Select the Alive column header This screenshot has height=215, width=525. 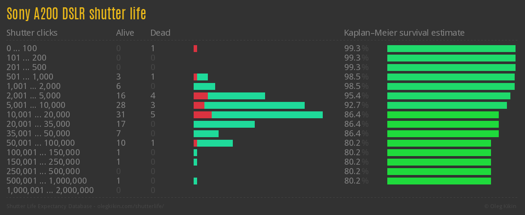(x=125, y=33)
